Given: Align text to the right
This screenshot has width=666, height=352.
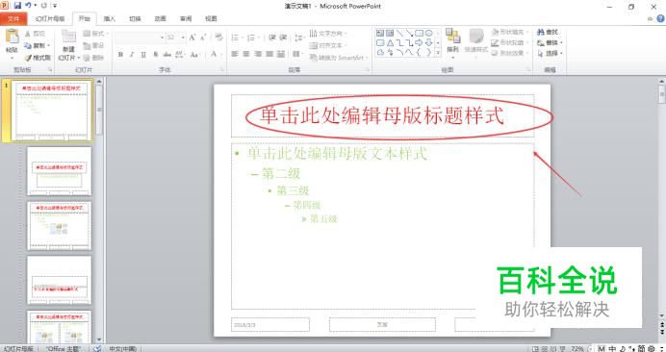Looking at the screenshot, I should 258,55.
